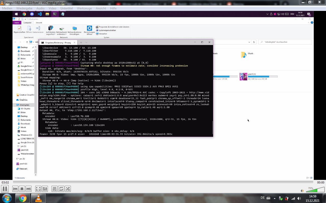Click the VLC seek progress bar
The width and height of the screenshot is (326, 203).
(x=163, y=182)
